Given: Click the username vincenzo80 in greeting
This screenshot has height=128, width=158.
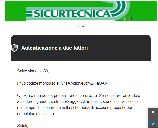Looking at the screenshot, I should pos(38,71).
